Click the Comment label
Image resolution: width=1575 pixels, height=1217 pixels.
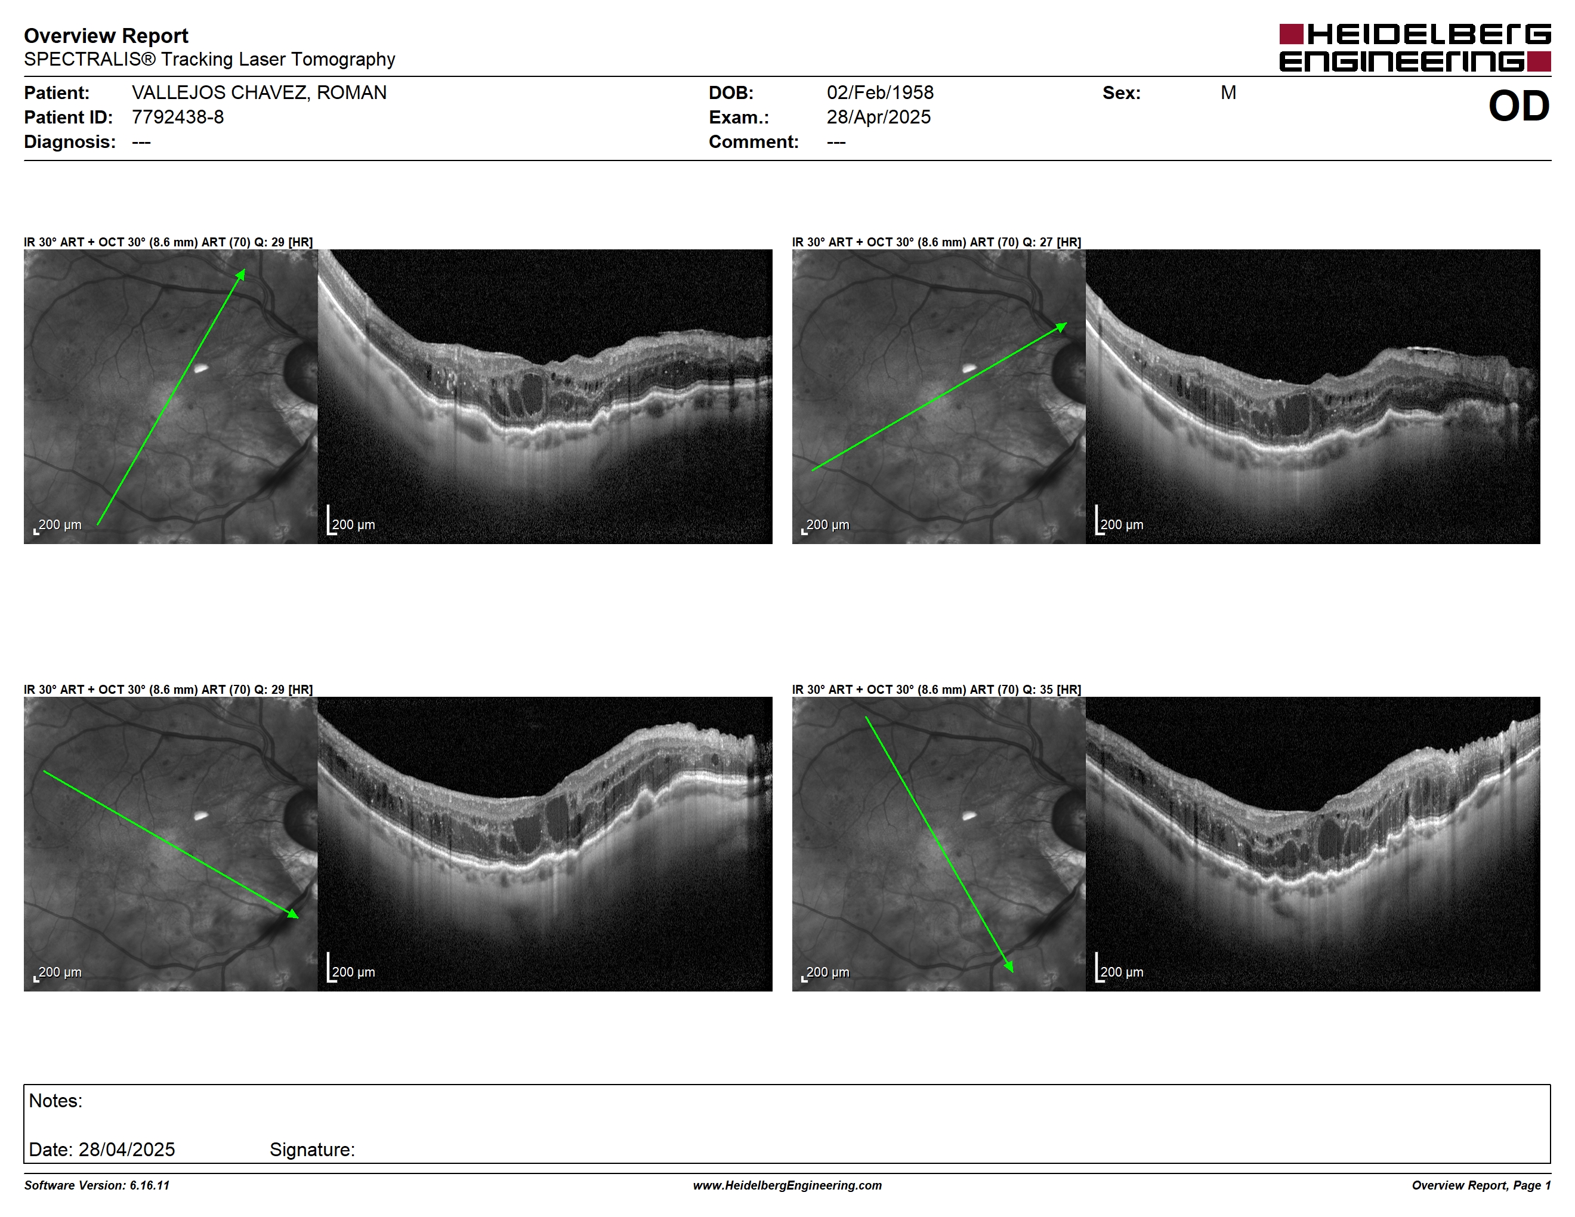click(x=753, y=141)
